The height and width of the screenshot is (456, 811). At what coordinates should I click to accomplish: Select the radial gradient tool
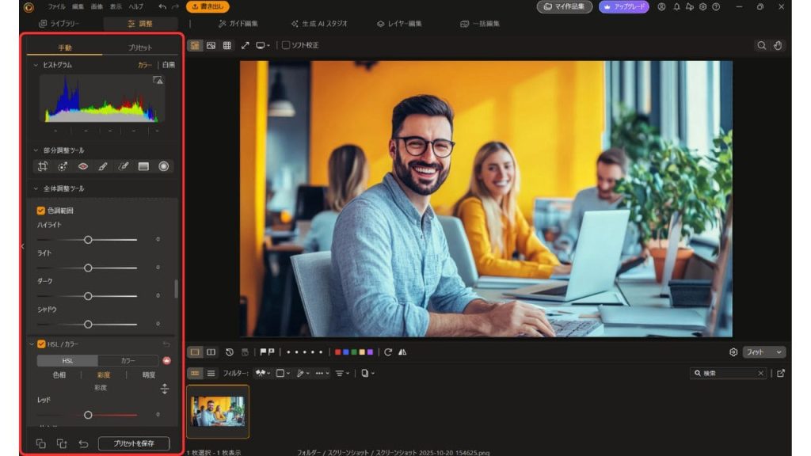[x=164, y=166]
